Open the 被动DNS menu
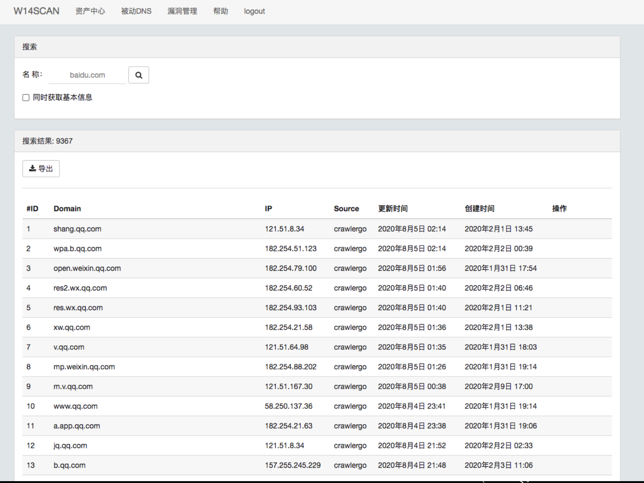Viewport: 644px width, 483px height. click(x=136, y=11)
